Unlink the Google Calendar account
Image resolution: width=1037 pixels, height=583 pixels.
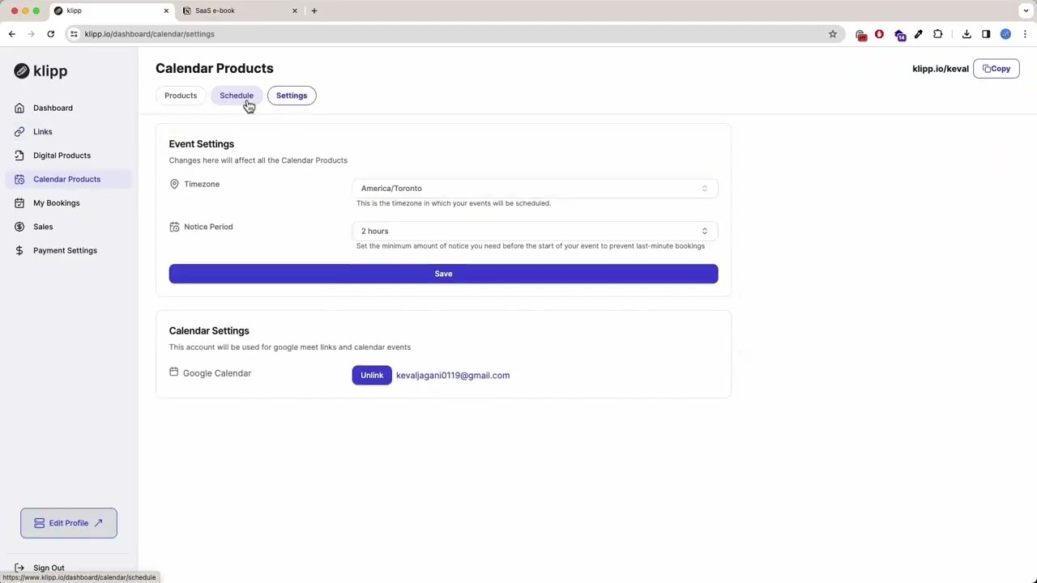pos(372,375)
